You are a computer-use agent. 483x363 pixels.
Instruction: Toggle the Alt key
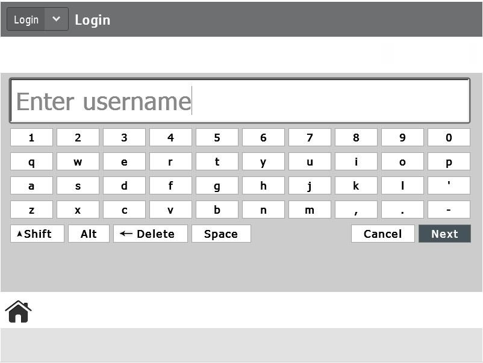pos(89,234)
